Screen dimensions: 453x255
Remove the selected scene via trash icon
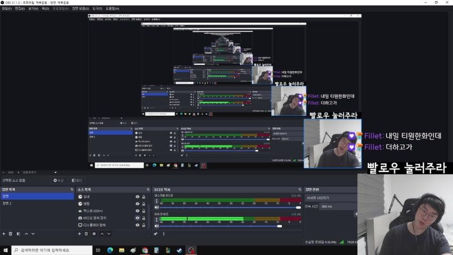tap(11, 234)
